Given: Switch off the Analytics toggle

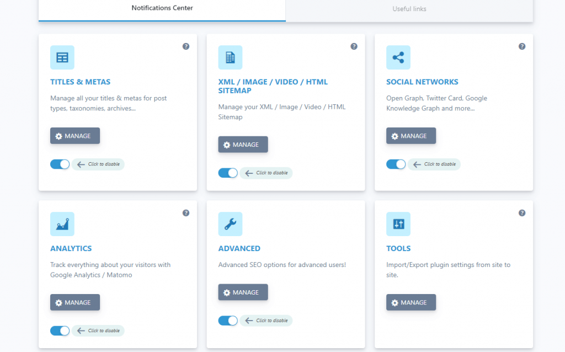Looking at the screenshot, I should coord(60,330).
